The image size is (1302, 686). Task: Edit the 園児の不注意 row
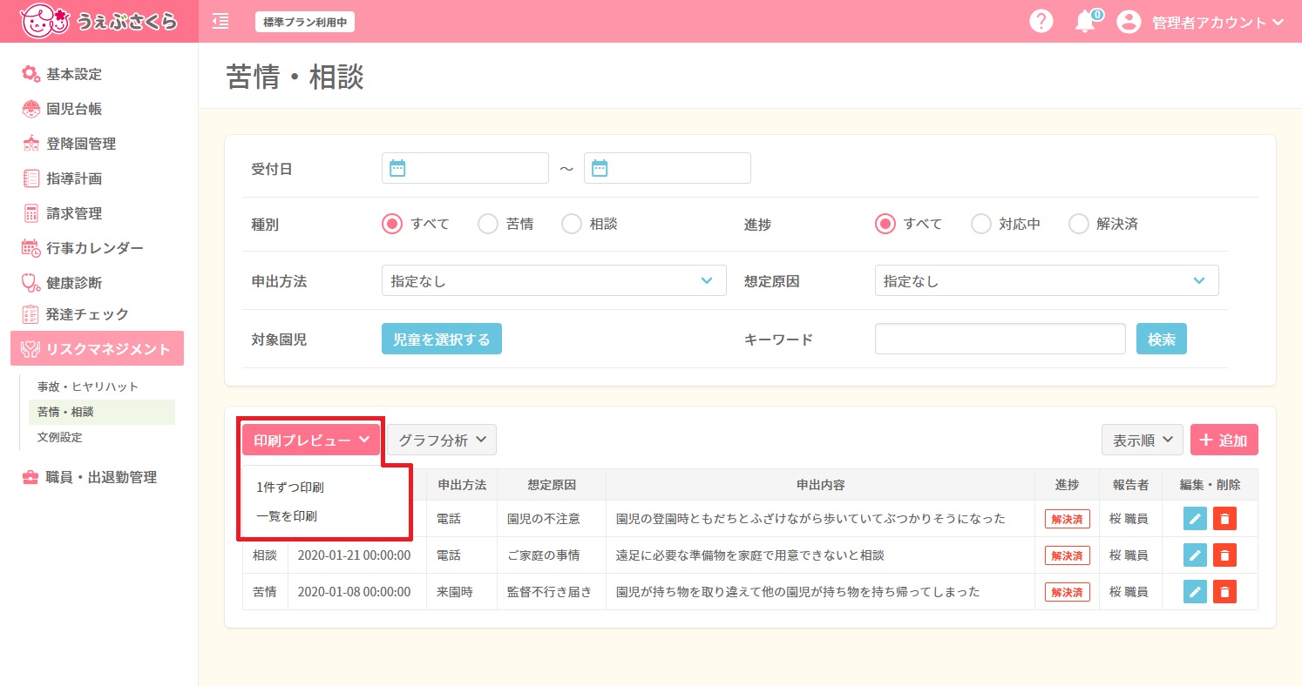click(x=1195, y=519)
